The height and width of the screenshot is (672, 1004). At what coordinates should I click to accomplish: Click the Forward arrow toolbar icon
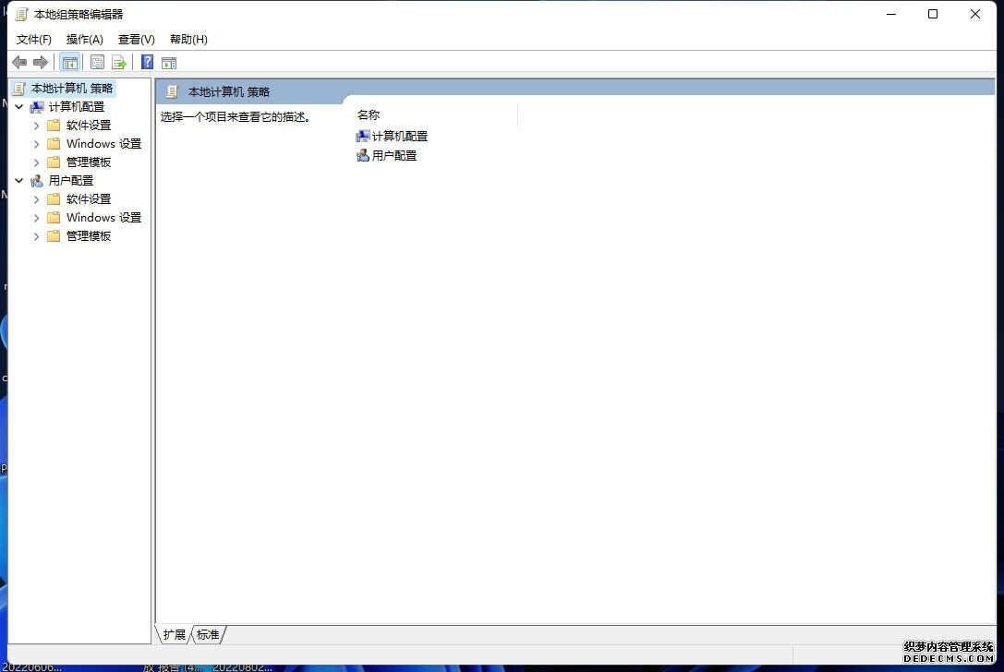click(x=41, y=62)
